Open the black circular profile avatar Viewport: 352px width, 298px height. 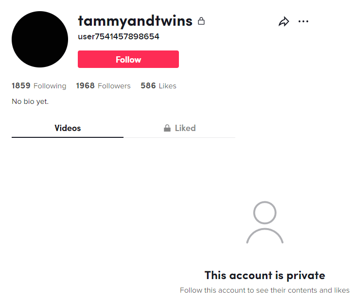pyautogui.click(x=40, y=39)
